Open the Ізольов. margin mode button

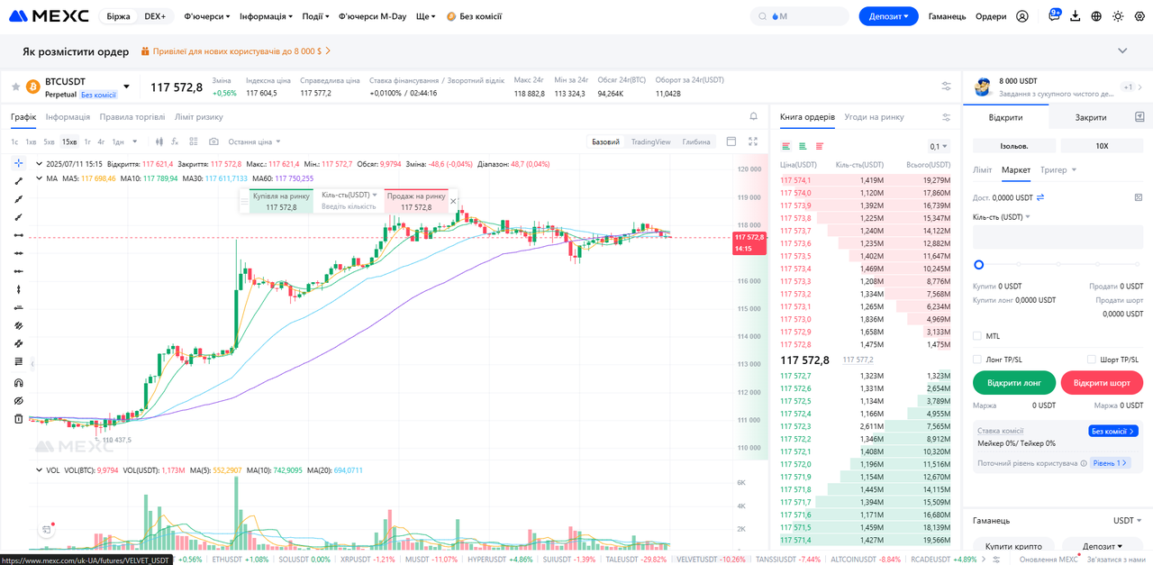(1014, 145)
